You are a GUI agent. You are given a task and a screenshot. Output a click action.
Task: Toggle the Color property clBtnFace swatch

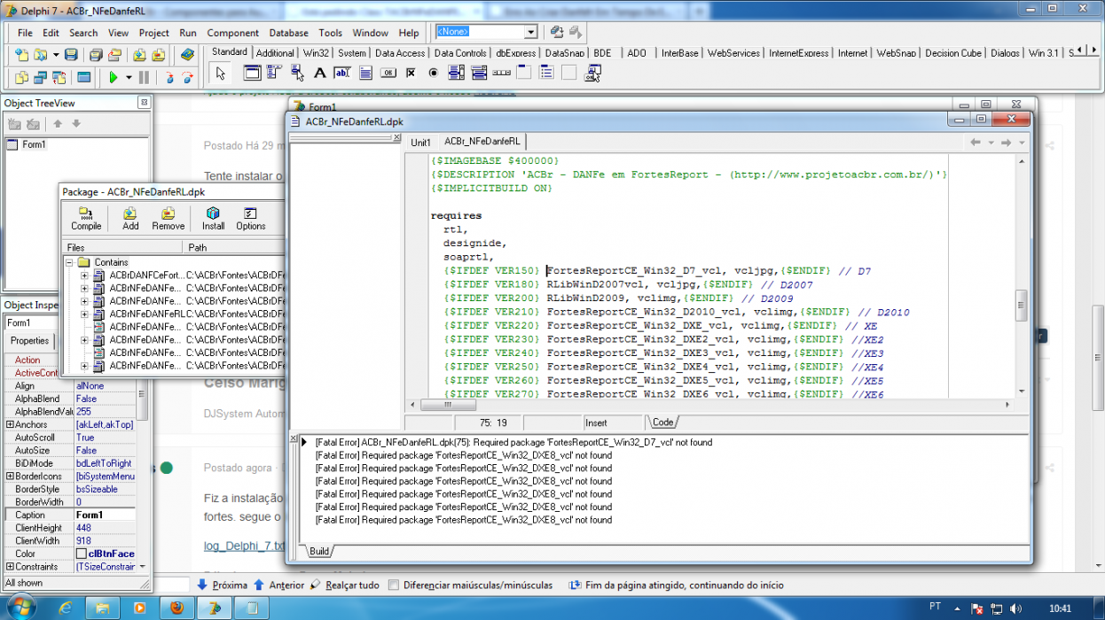(x=81, y=554)
